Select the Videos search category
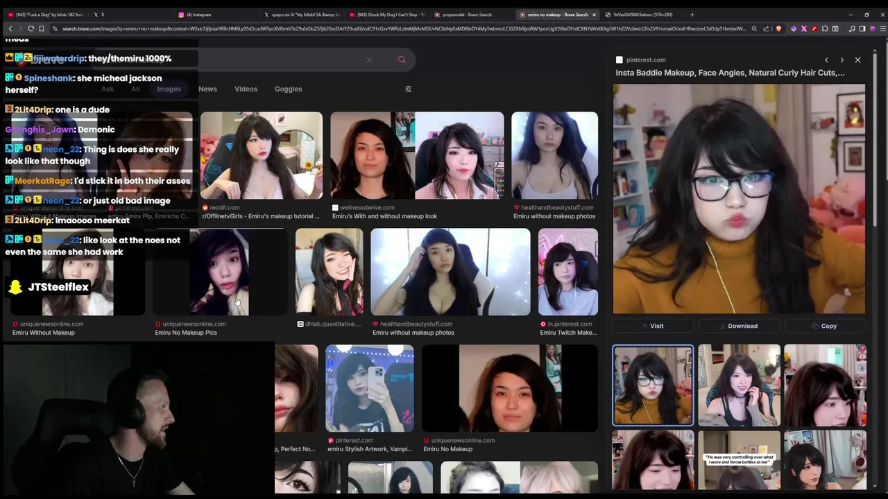Screen dimensions: 888x499 (x=246, y=89)
